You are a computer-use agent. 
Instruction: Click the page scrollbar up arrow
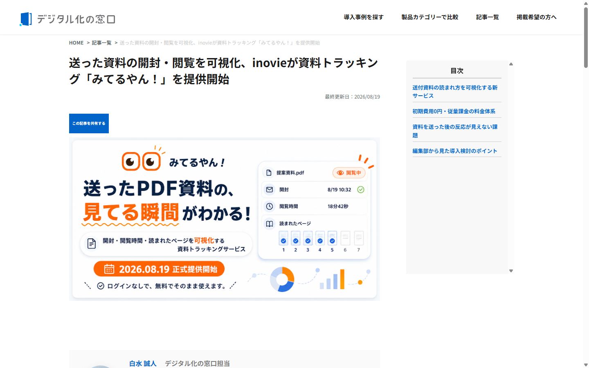586,3
